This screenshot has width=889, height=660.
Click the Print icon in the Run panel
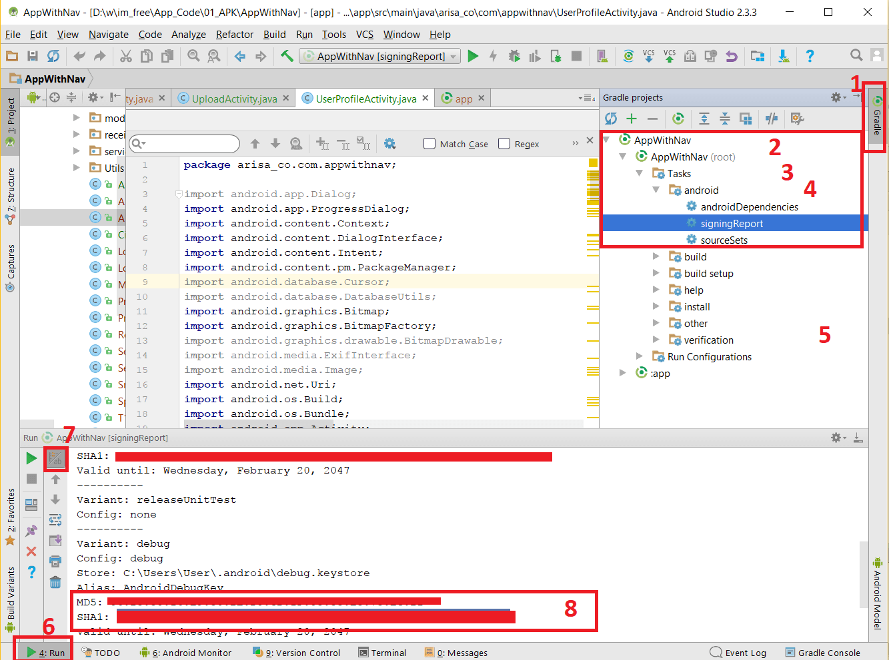click(55, 561)
